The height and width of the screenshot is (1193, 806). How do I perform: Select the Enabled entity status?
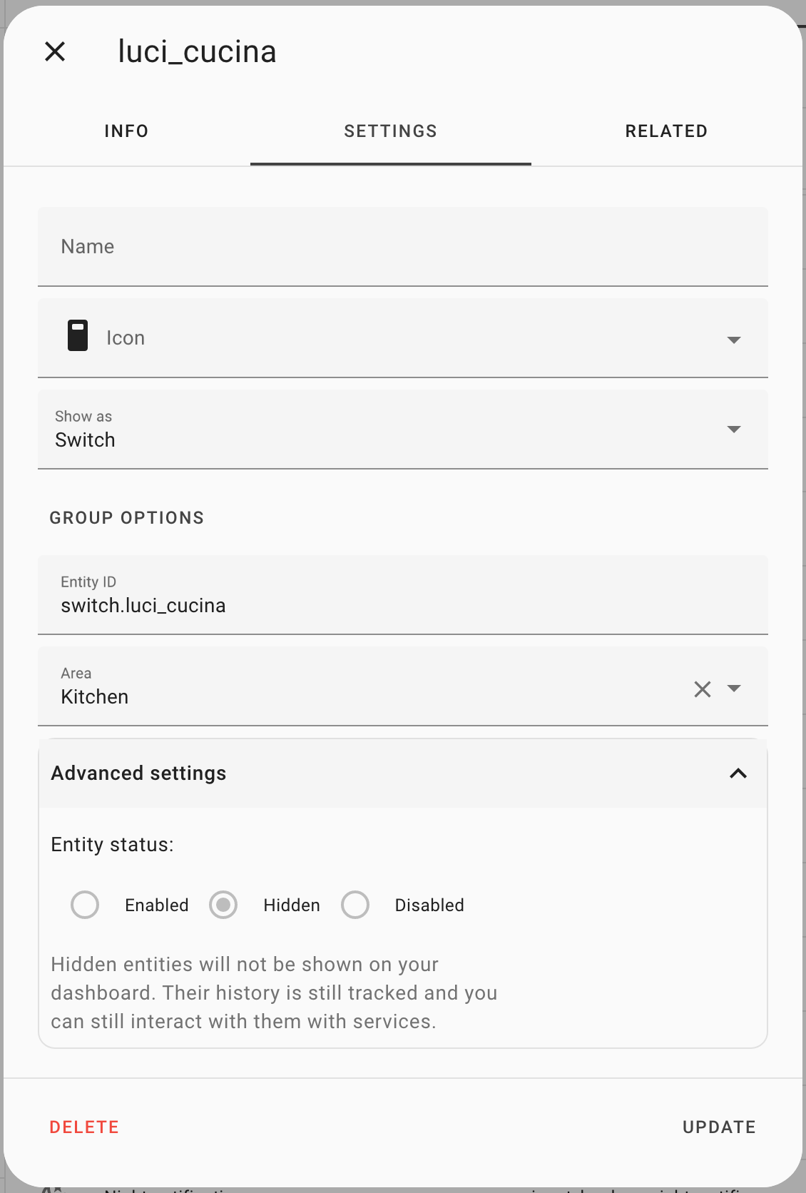click(x=84, y=905)
